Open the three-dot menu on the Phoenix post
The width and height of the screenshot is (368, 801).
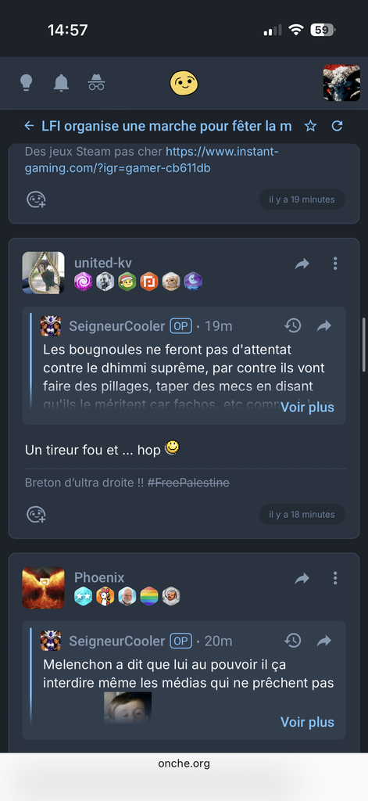pyautogui.click(x=335, y=578)
